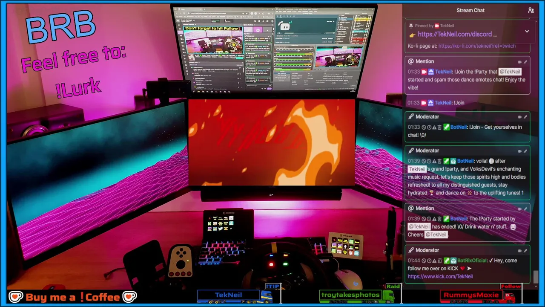Open the TekNeil.com/discord pinned link

[455, 34]
